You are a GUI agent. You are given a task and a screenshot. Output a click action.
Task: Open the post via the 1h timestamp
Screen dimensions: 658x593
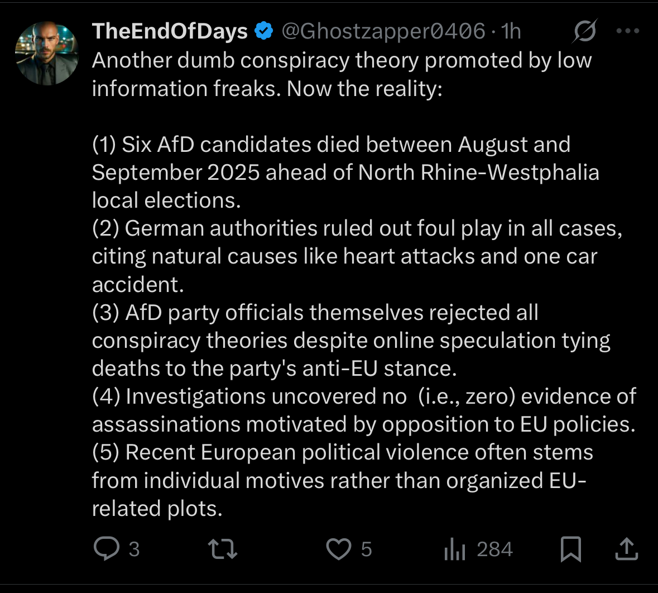pos(511,31)
